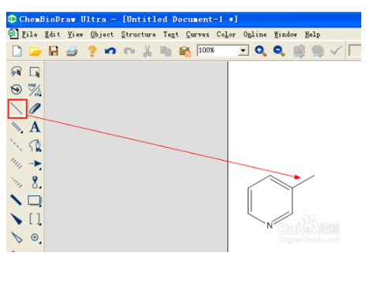Open the Color menu
This screenshot has height=290, width=366.
click(226, 35)
